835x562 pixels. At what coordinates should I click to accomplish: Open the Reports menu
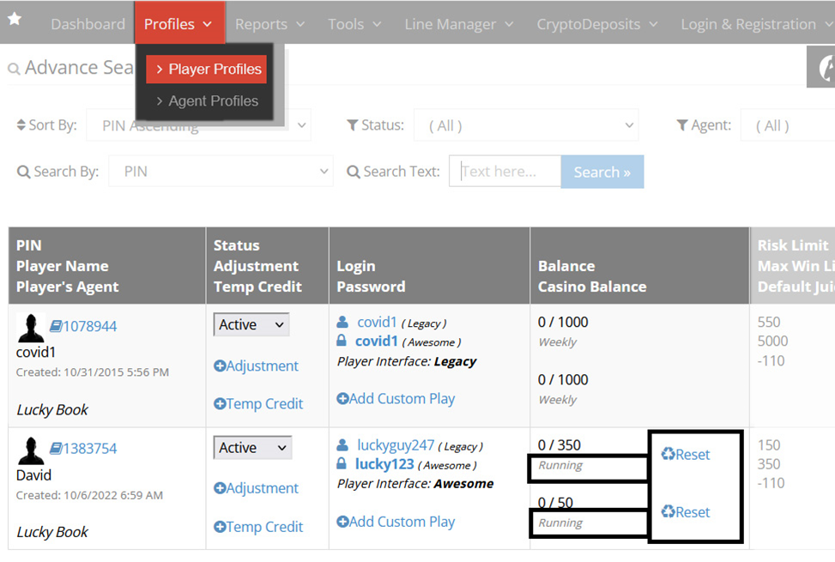269,24
